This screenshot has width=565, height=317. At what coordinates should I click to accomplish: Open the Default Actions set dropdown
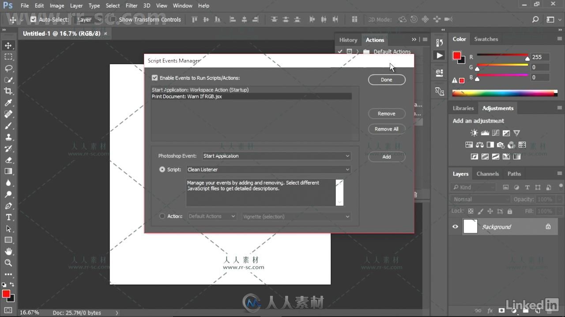coord(212,217)
